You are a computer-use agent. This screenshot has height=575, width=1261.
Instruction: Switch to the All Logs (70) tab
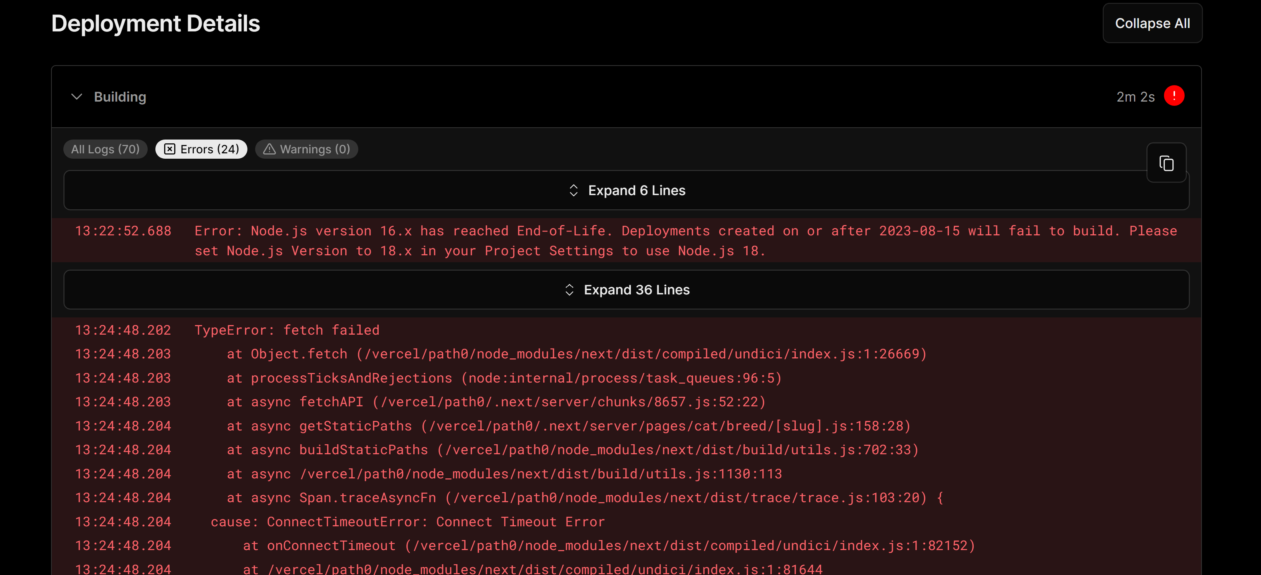click(x=105, y=149)
